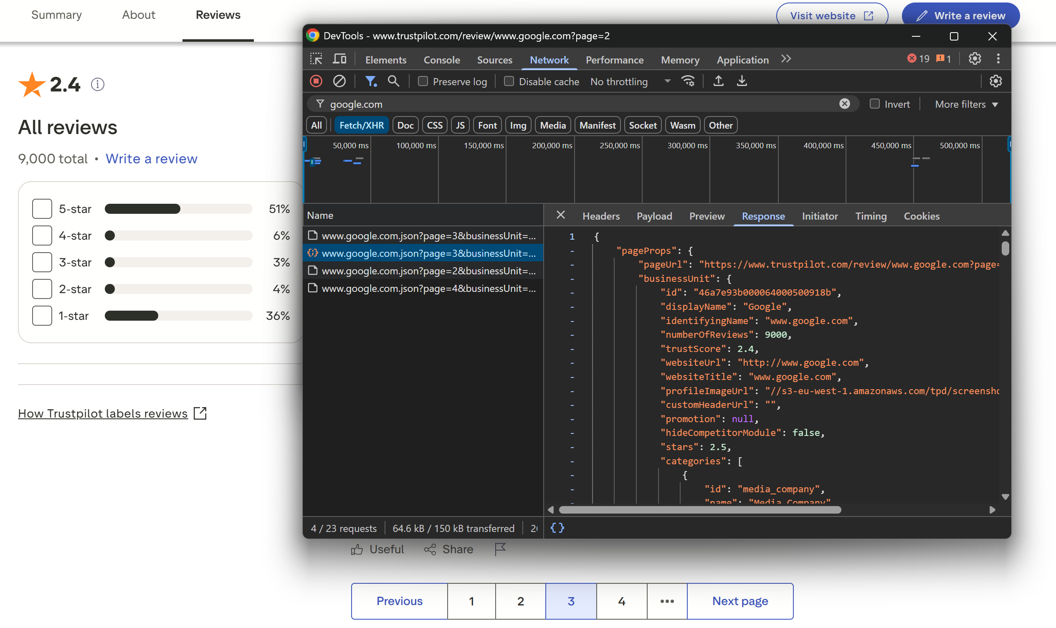The width and height of the screenshot is (1056, 628).
Task: Click the response horizontal scrollbar
Action: coord(700,510)
